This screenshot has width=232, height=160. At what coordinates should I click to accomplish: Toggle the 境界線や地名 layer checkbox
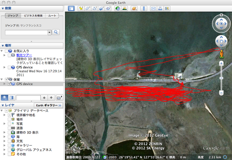tap(9, 115)
